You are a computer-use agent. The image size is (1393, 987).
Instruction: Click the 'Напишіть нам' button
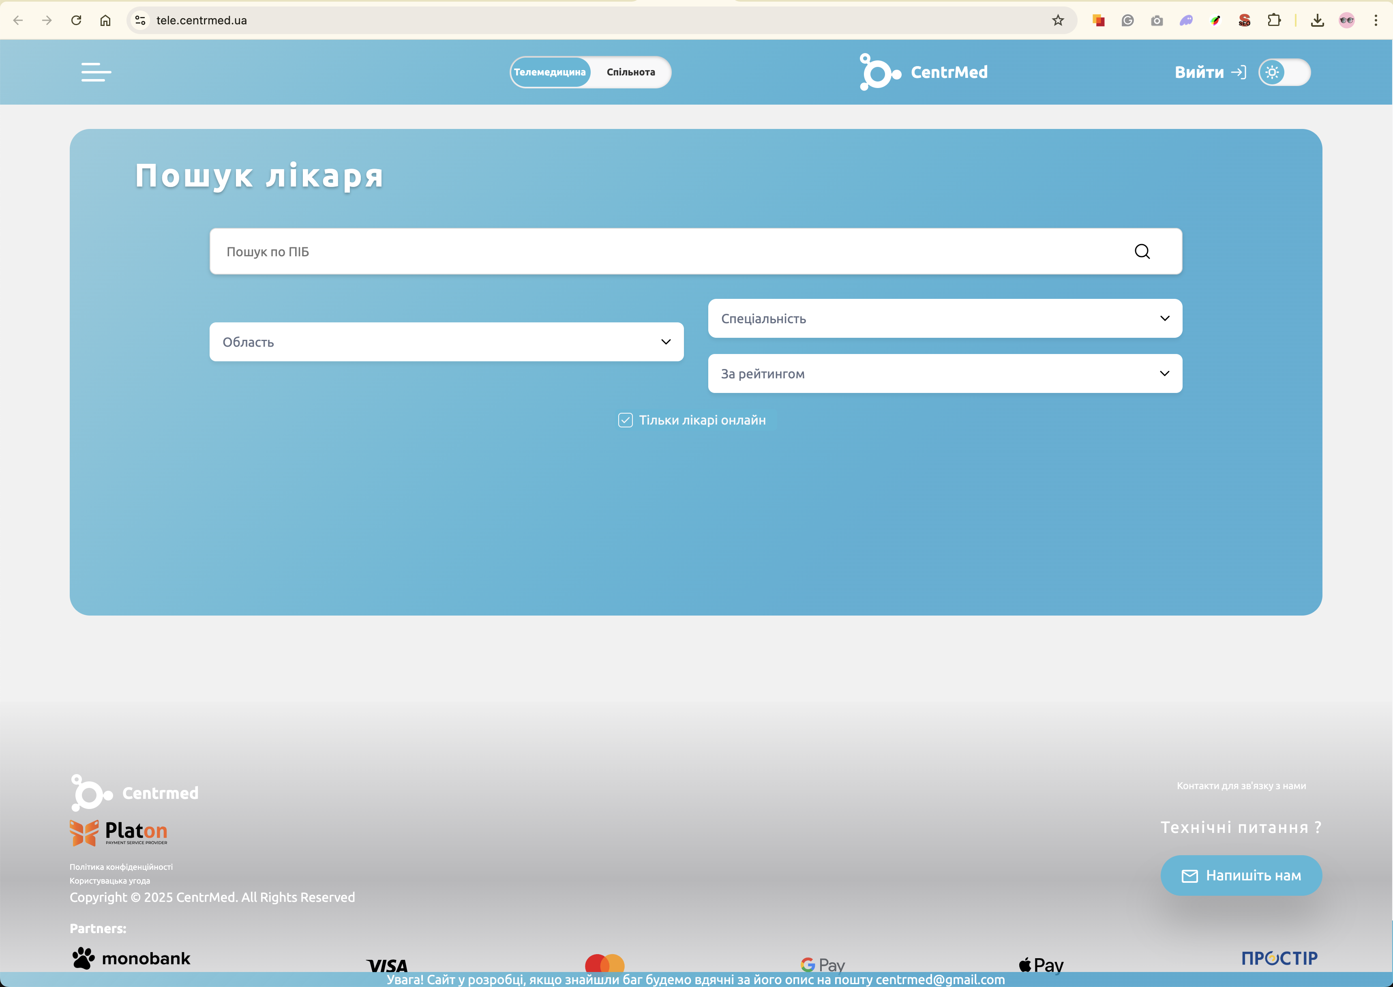[x=1241, y=875]
